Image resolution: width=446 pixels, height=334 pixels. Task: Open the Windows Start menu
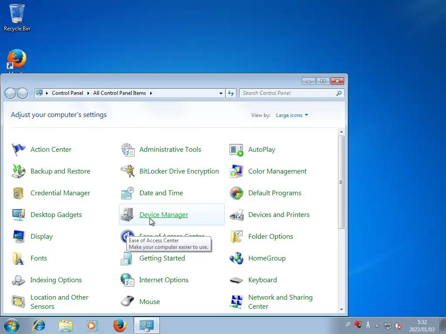(x=12, y=325)
